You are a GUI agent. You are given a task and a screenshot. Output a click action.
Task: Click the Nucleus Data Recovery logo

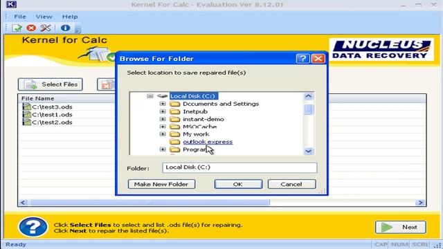381,49
